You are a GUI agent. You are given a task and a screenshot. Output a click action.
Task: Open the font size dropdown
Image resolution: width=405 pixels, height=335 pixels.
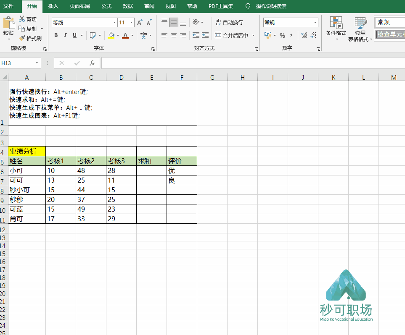point(132,22)
